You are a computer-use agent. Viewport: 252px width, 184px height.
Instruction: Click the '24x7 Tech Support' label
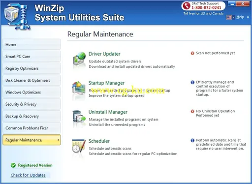205,3
